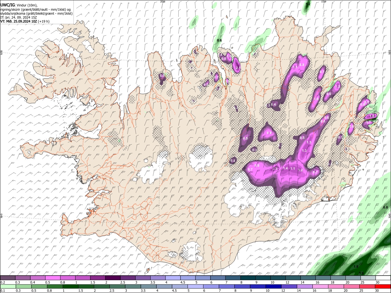391x293 pixels.
Task: Click the '0.1' label on the rain scale
Action: coord(2,291)
